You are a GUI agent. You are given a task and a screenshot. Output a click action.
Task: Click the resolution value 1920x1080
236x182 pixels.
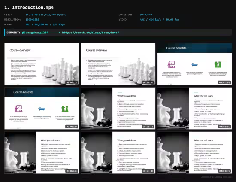tap(32, 20)
